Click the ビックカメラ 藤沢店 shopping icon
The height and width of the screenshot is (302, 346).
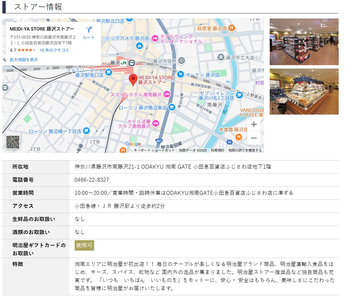click(x=140, y=46)
